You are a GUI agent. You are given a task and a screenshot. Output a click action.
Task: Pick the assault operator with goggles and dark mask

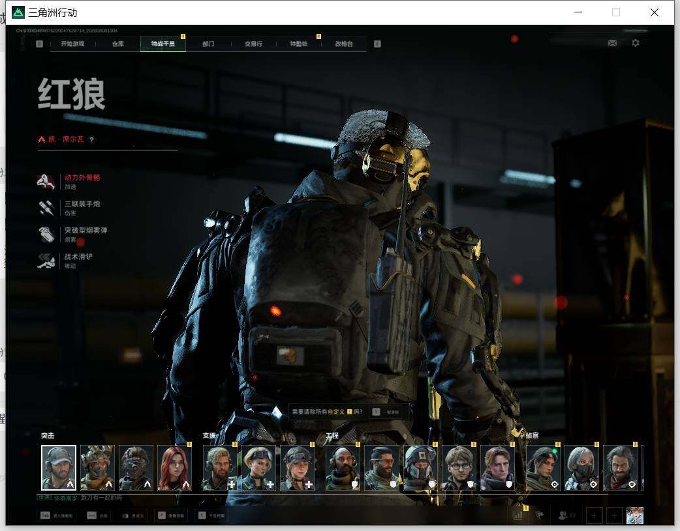pyautogui.click(x=136, y=468)
